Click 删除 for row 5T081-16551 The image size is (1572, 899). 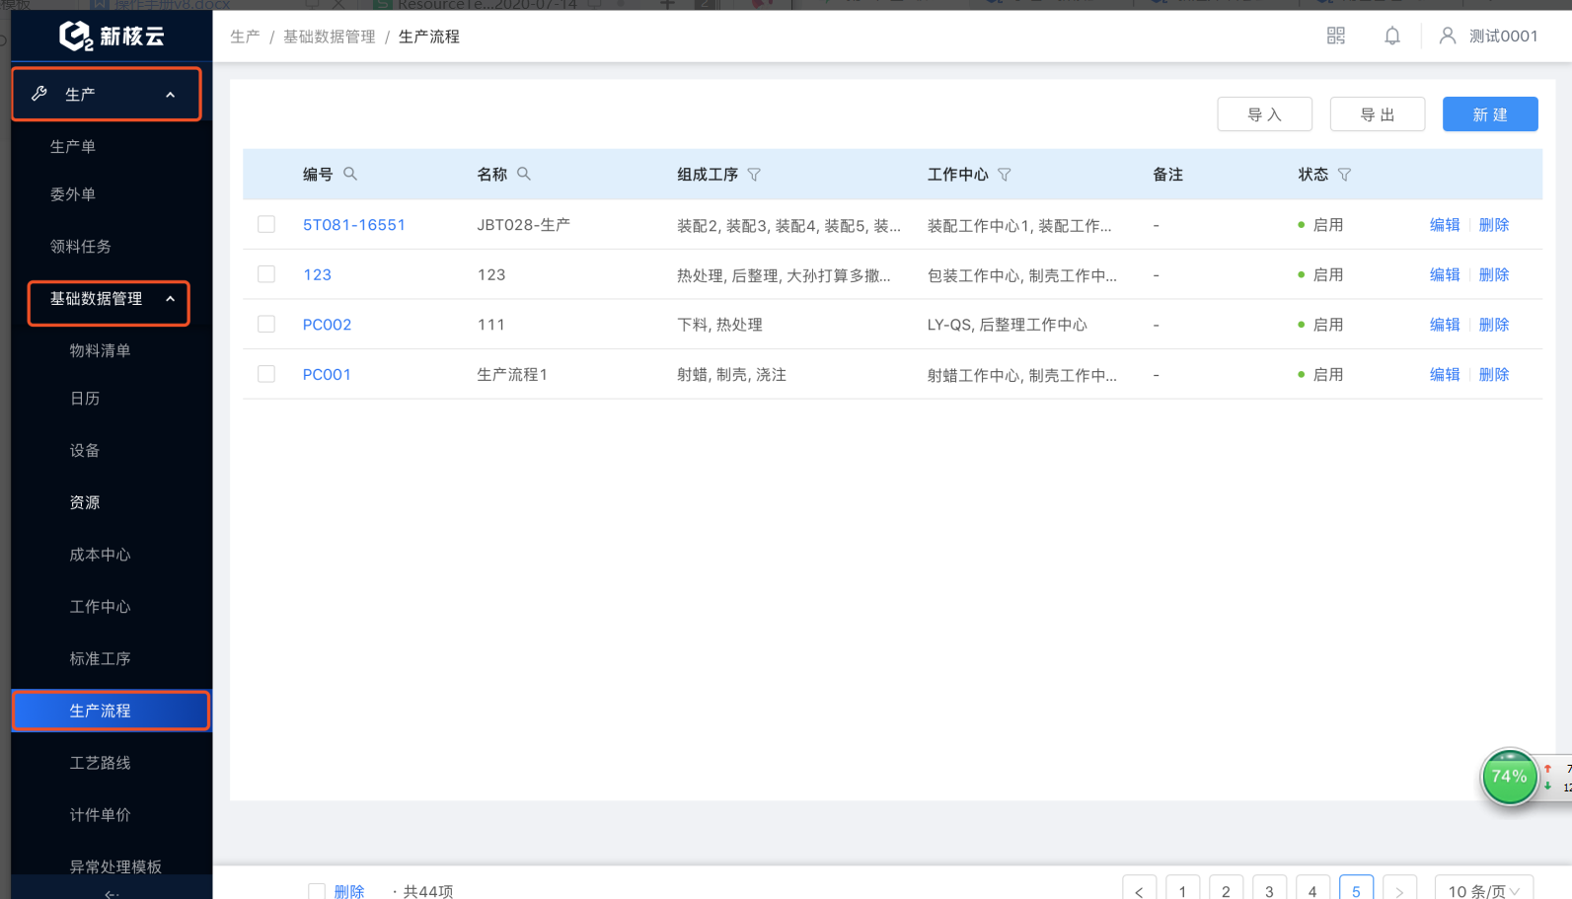point(1494,225)
